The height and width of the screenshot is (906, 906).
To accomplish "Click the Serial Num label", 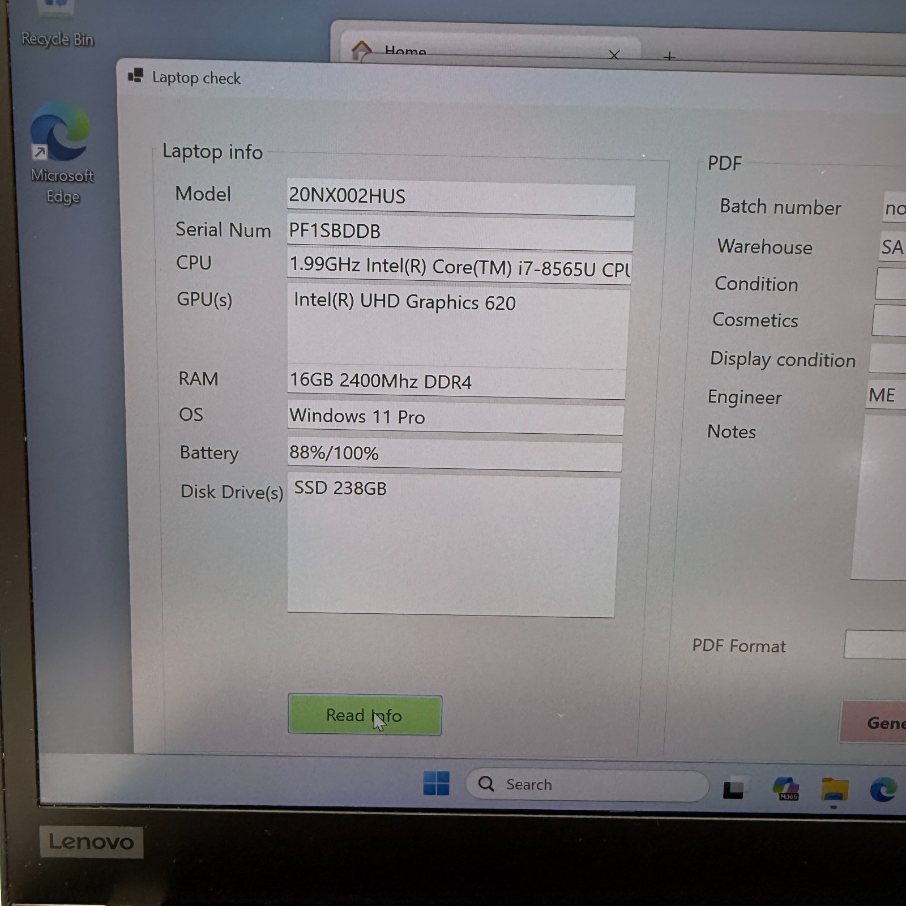I will [x=223, y=229].
